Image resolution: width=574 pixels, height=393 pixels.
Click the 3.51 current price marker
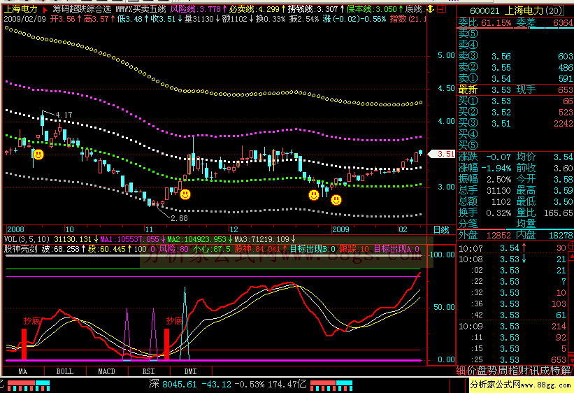pos(441,154)
